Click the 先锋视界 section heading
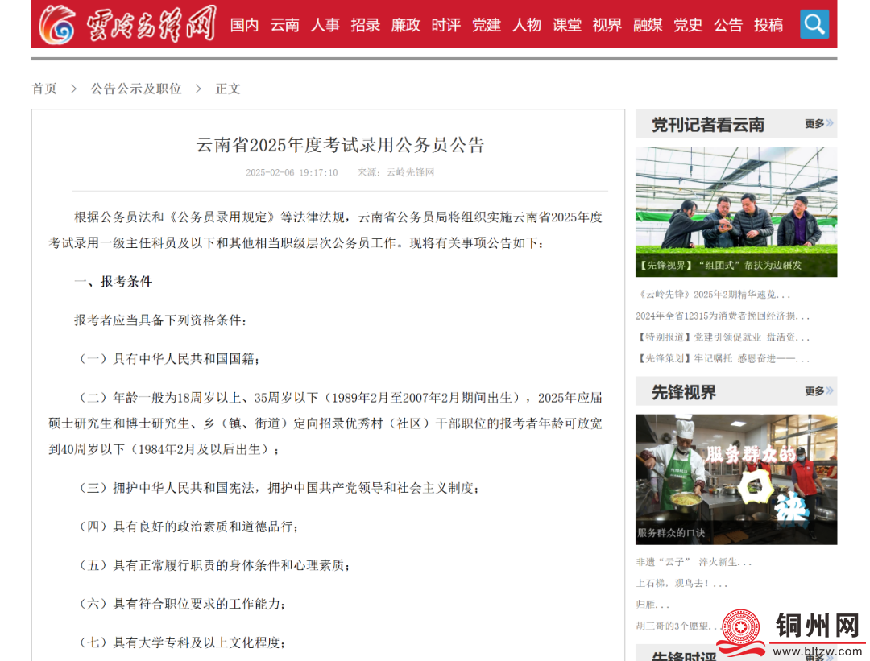 (x=684, y=393)
